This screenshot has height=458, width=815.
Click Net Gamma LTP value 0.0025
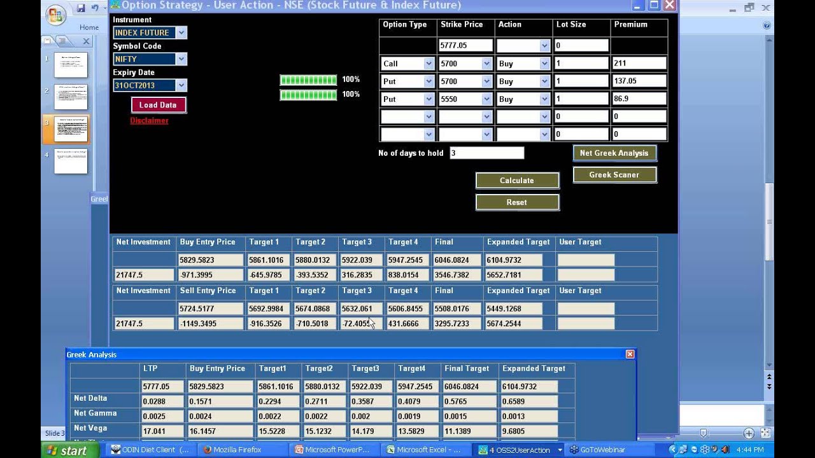(162, 417)
